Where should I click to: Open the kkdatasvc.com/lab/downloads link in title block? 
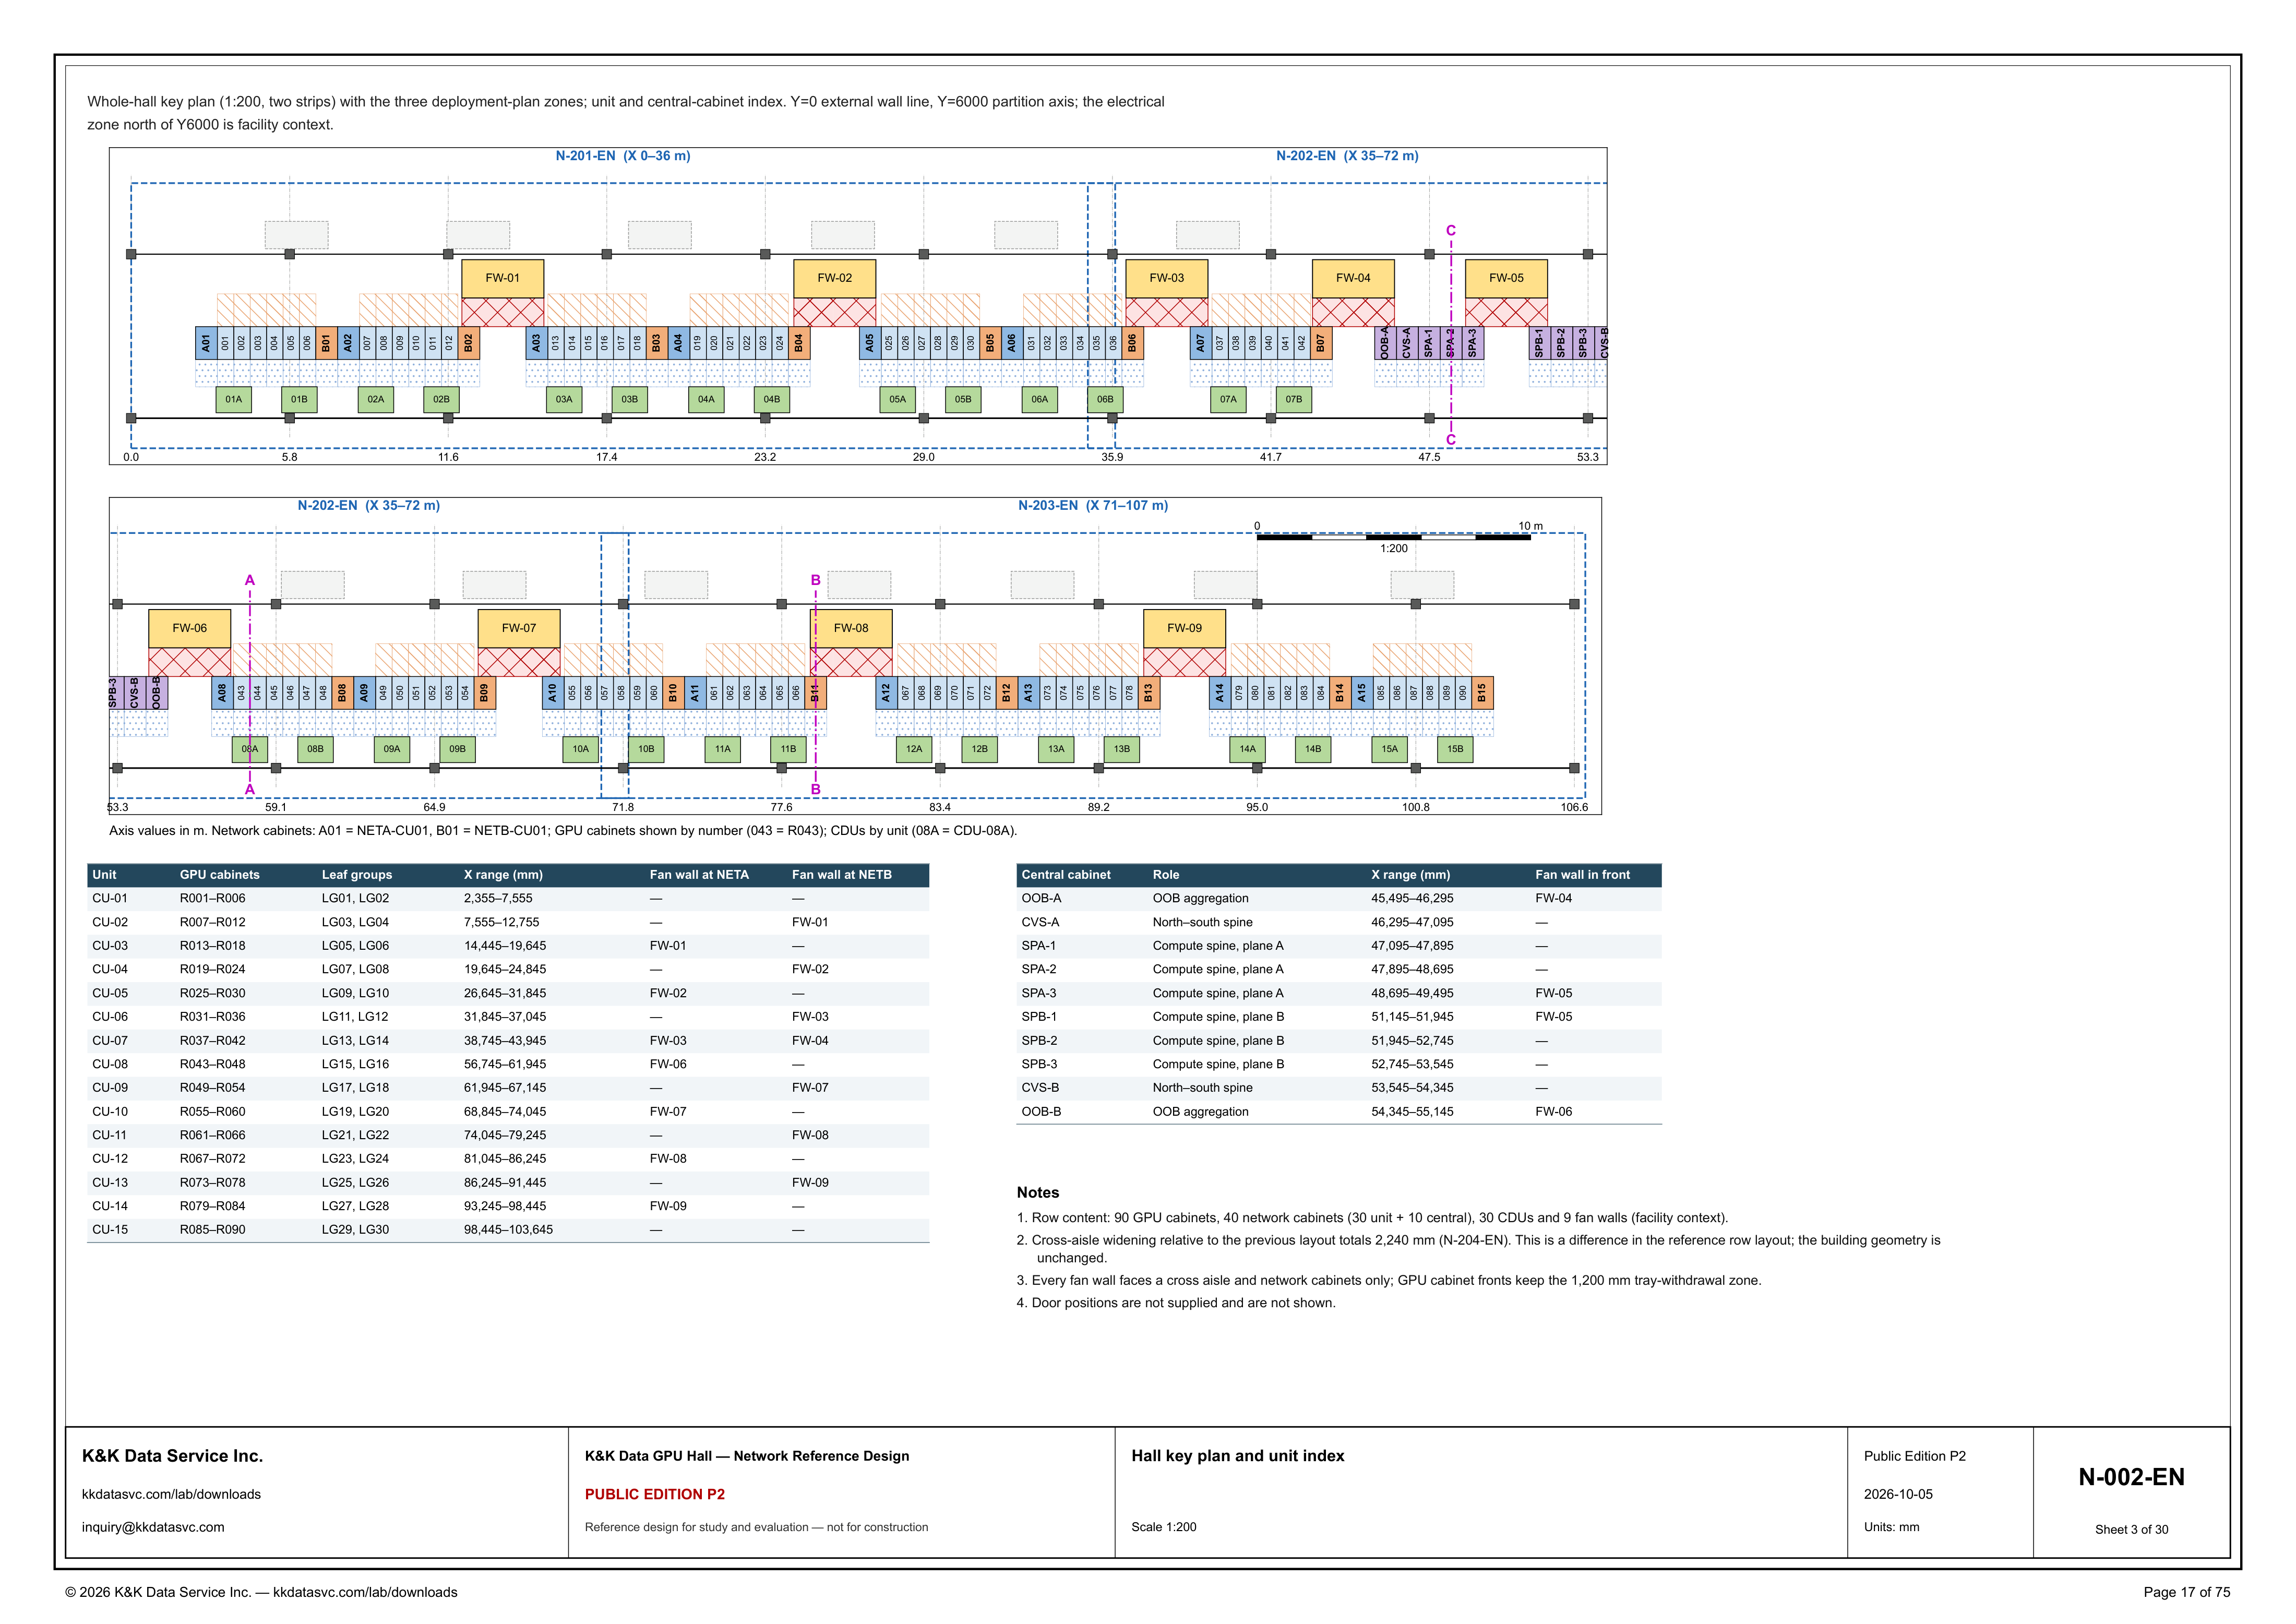(x=171, y=1495)
